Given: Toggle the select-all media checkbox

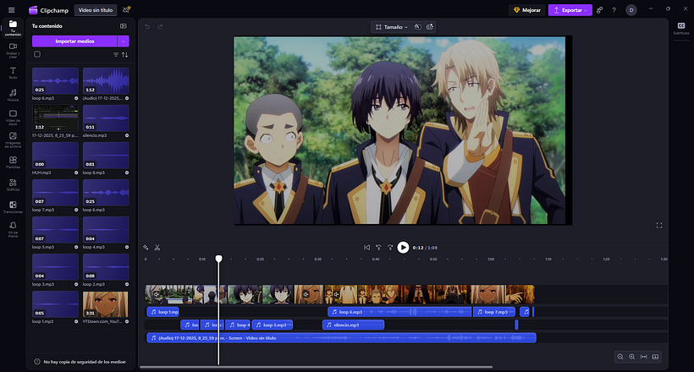Looking at the screenshot, I should point(37,54).
